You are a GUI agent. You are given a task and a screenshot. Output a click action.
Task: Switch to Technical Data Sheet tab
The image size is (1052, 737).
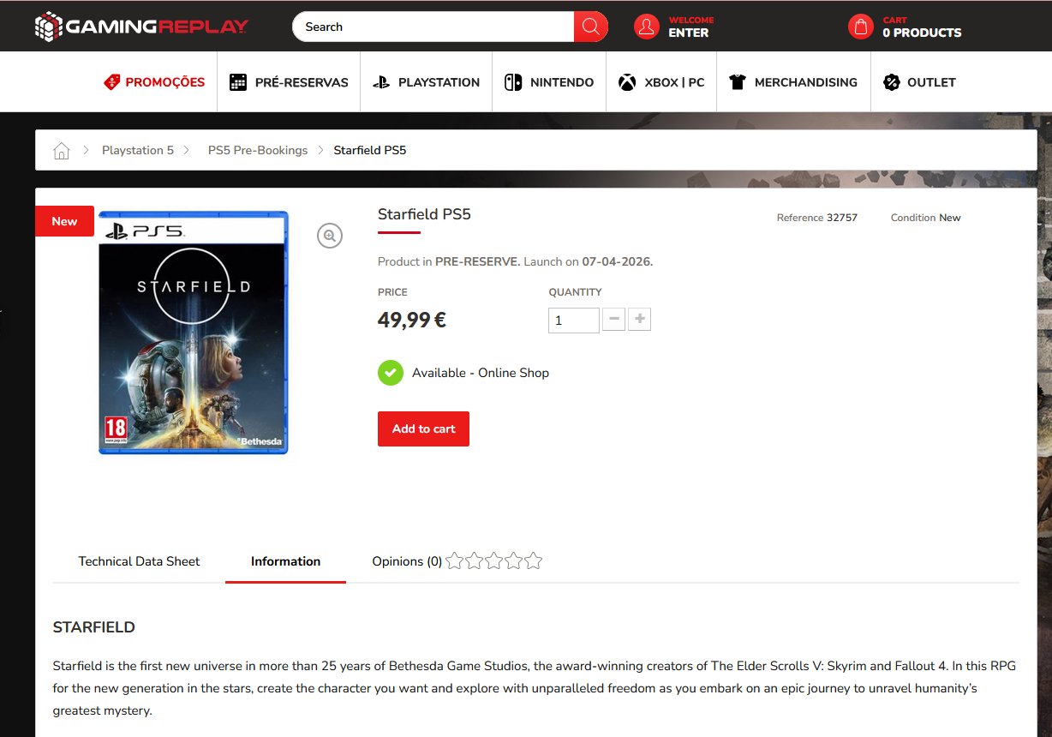coord(139,561)
